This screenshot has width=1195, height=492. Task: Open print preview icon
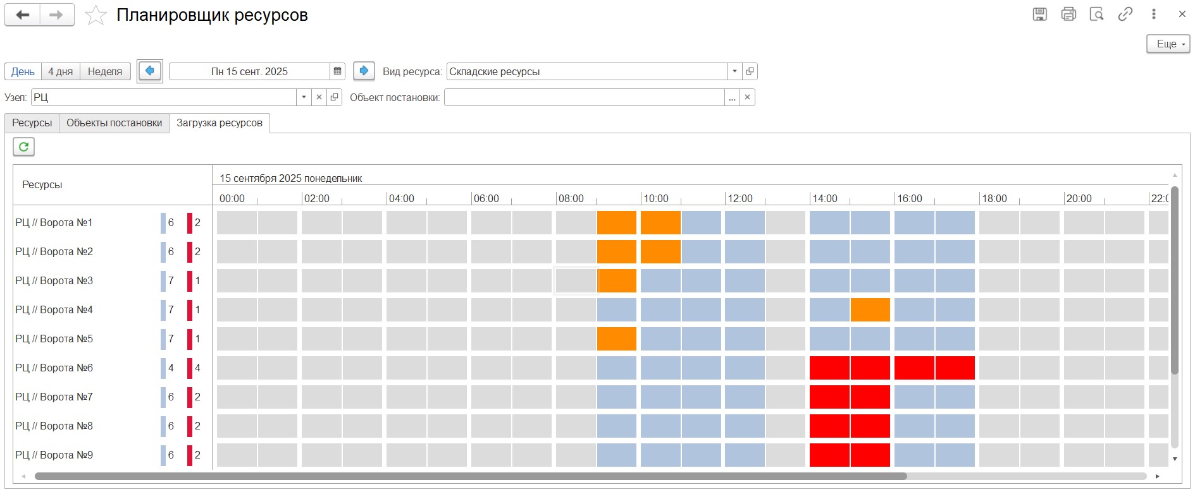coord(1096,15)
